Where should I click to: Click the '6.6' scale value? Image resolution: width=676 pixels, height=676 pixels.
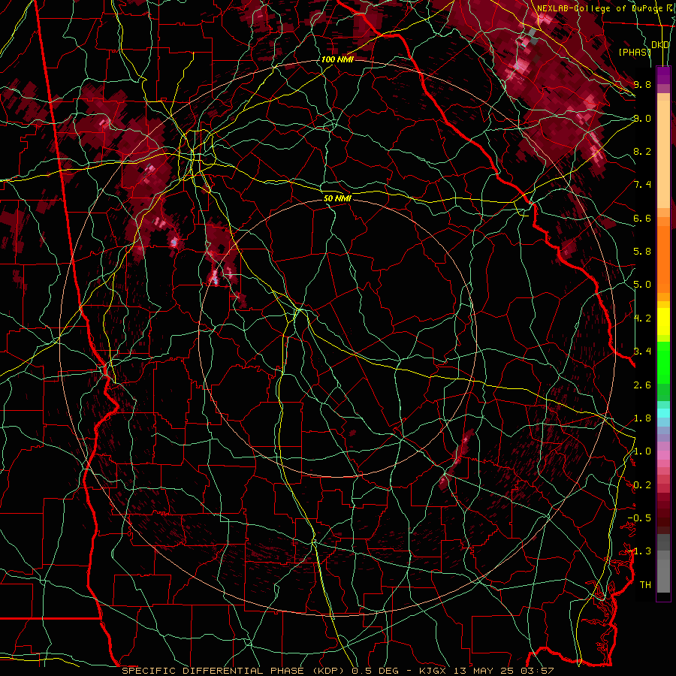(642, 218)
